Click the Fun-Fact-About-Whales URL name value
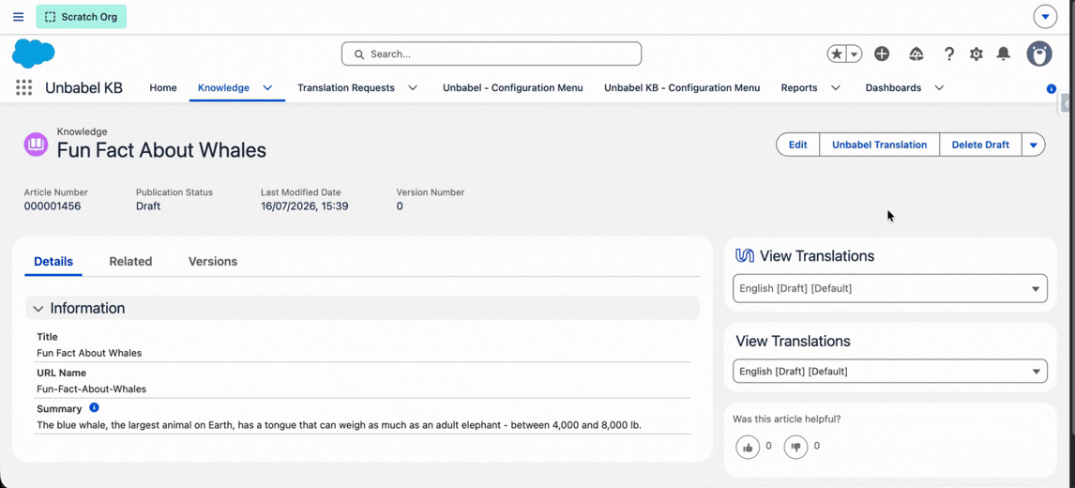Screen dimensions: 1075x488 click(x=91, y=389)
